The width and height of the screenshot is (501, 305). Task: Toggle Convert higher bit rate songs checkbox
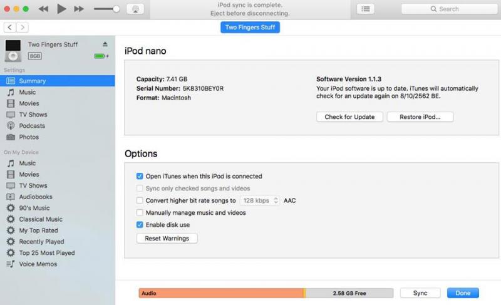[x=140, y=200]
